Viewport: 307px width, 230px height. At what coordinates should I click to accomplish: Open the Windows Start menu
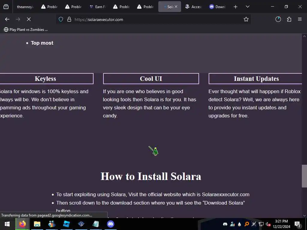7,224
